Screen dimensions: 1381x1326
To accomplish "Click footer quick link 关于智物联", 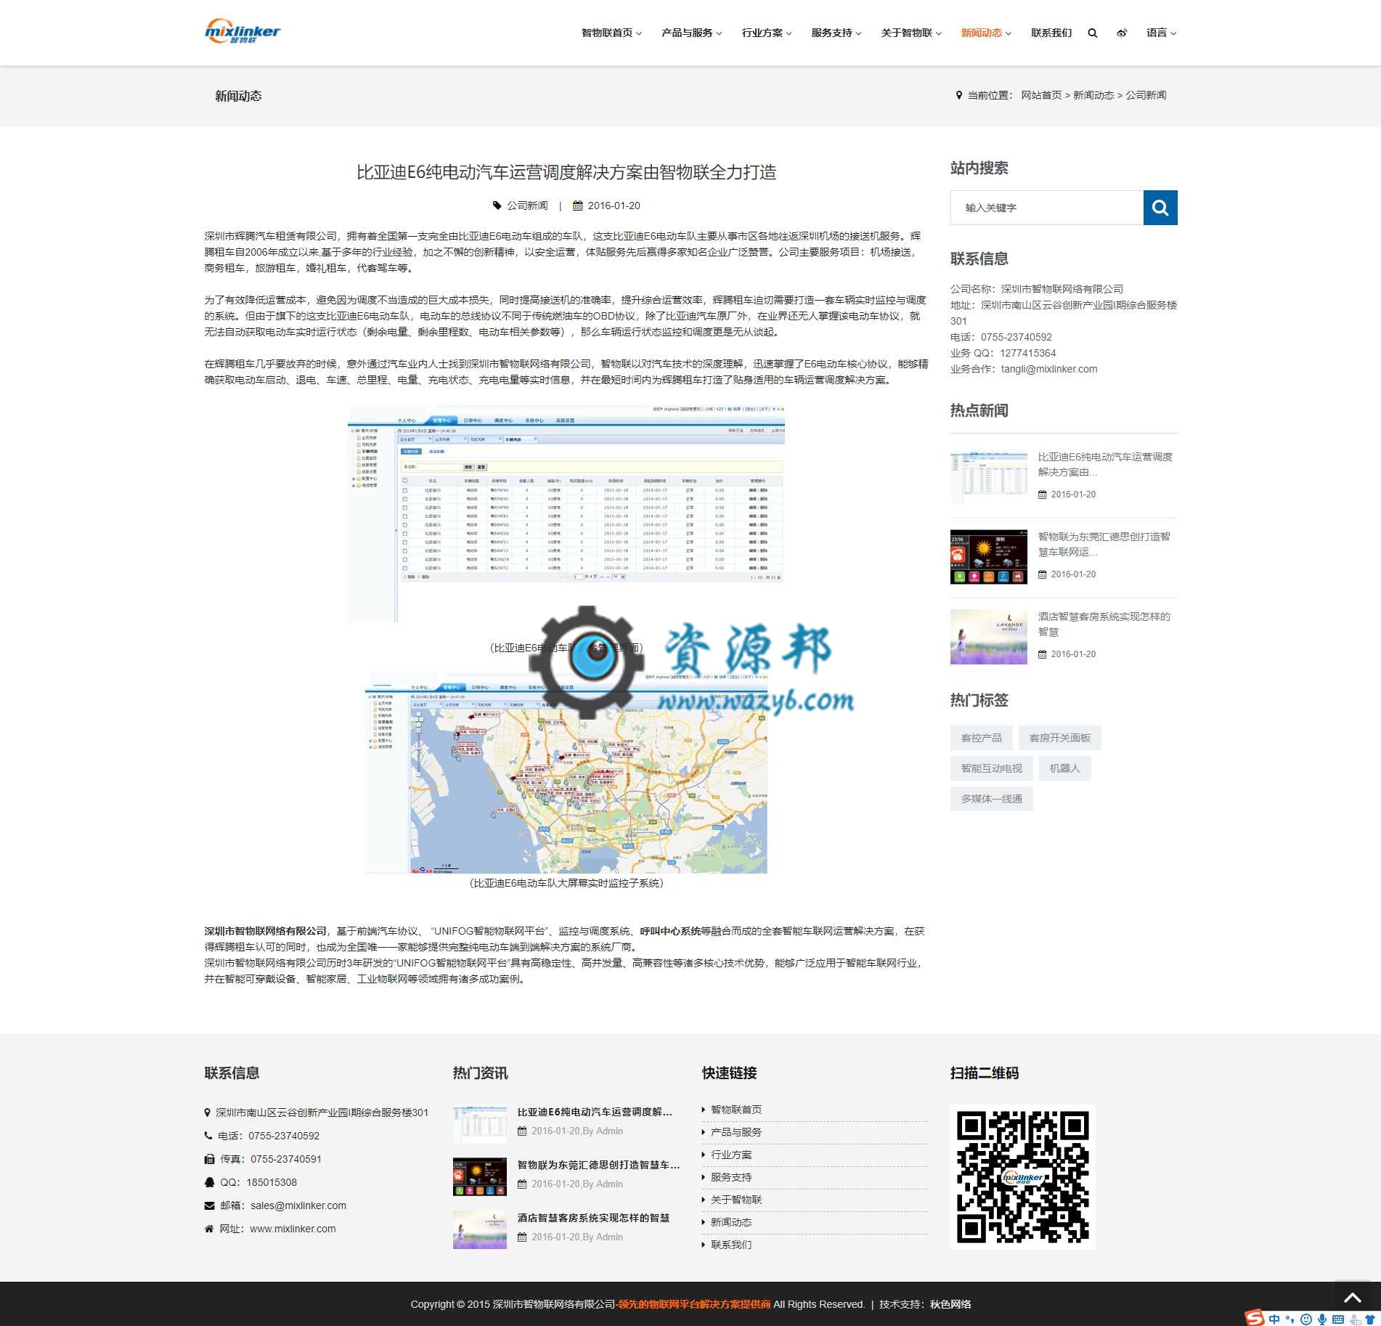I will (x=736, y=1200).
